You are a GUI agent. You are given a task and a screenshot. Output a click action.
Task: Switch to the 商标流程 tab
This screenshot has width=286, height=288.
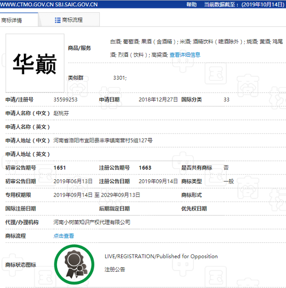coord(69,20)
